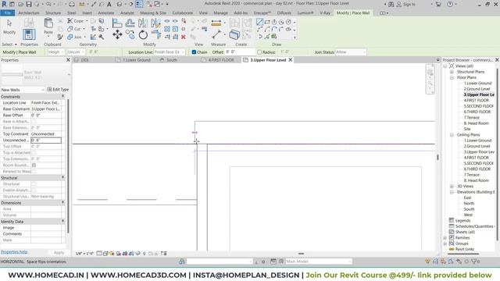Open the Height/Depth dropdown in options bar
Viewport: 500px width, 281px height.
pyautogui.click(x=55, y=52)
